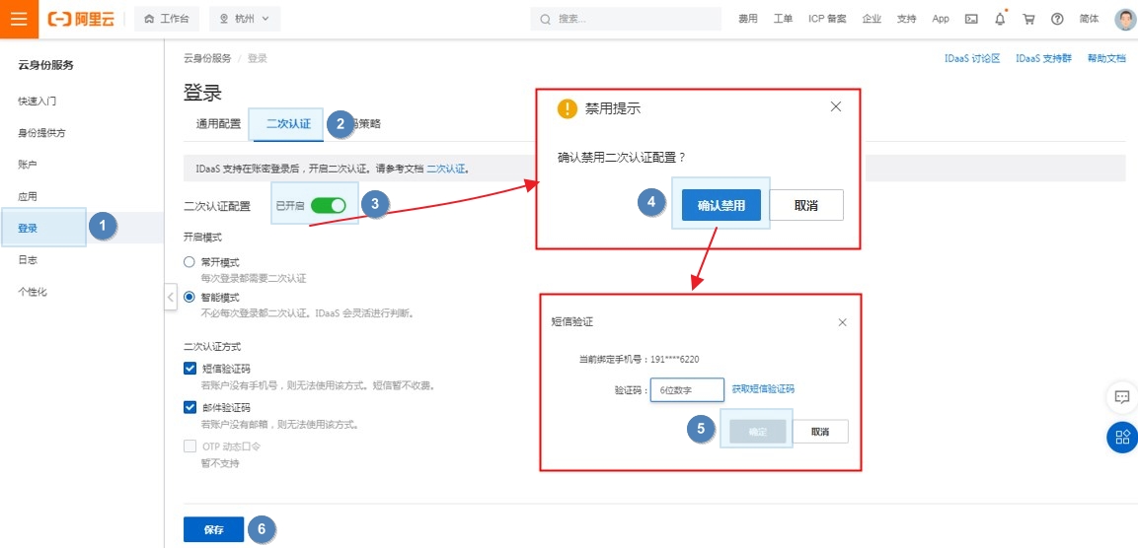Click the user avatar in header
This screenshot has height=548, width=1138.
pos(1124,19)
